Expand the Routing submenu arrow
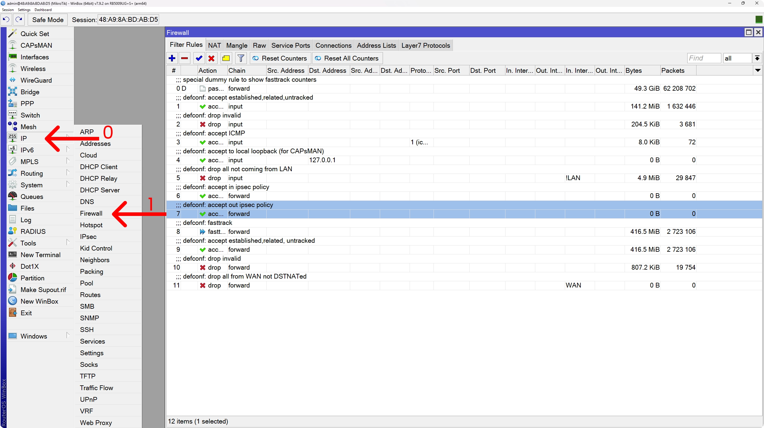The height and width of the screenshot is (428, 764). (x=68, y=173)
